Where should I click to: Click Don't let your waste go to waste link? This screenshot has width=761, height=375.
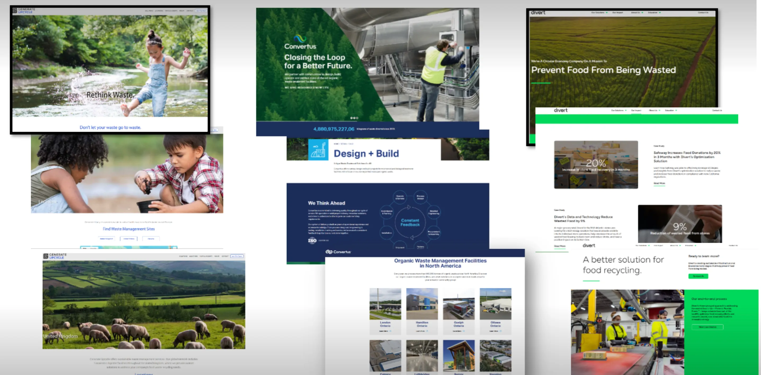[x=110, y=127]
